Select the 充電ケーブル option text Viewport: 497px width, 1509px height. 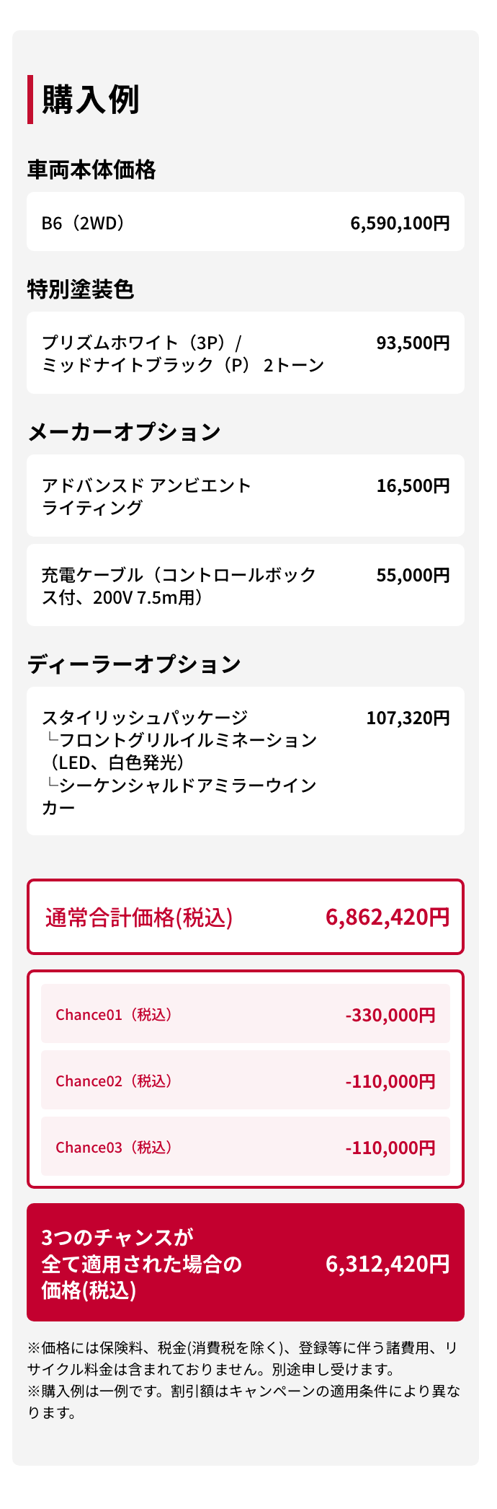179,586
